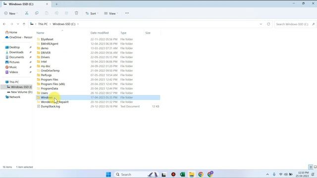Select OneDrive - Personal in sidebar
317x178 pixels.
point(19,38)
